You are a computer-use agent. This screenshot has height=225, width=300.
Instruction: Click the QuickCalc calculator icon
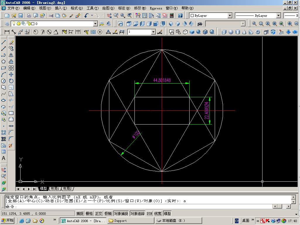(x=172, y=16)
